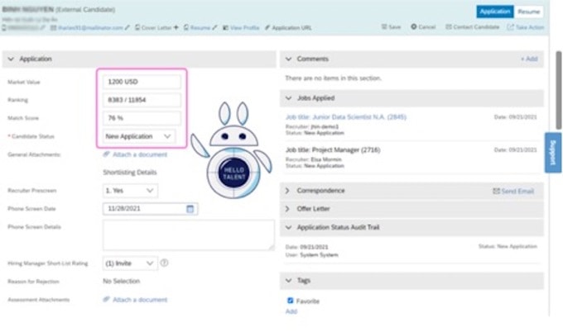Collapse the Jobs Applied section
The width and height of the screenshot is (563, 332).
point(288,97)
